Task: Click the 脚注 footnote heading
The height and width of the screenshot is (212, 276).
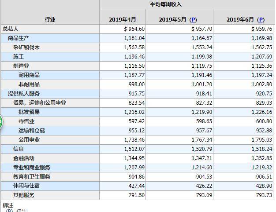Action: (8, 205)
